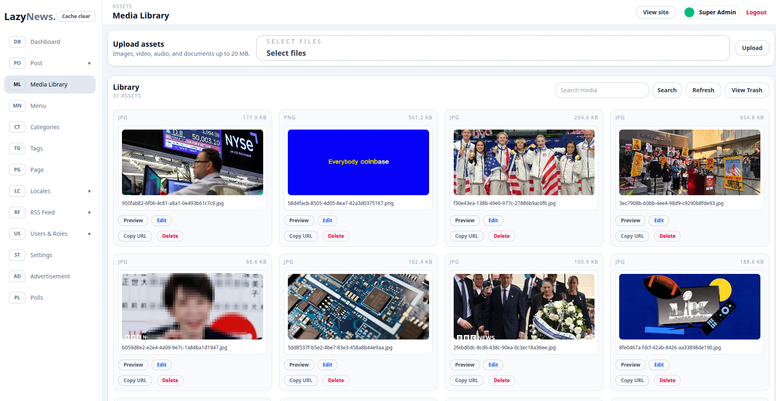The width and height of the screenshot is (776, 401).
Task: Click the Logout link
Action: point(756,12)
